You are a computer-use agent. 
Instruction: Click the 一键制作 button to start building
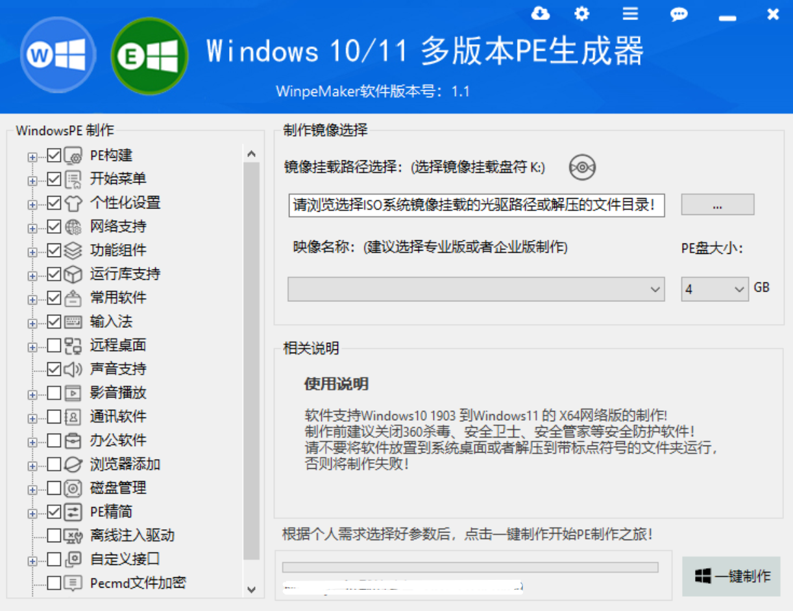[731, 577]
